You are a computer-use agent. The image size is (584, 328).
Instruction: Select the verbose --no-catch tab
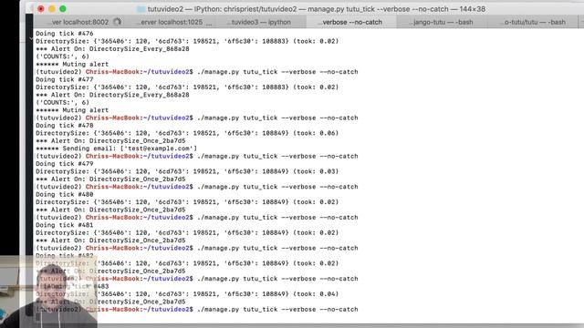(x=350, y=22)
